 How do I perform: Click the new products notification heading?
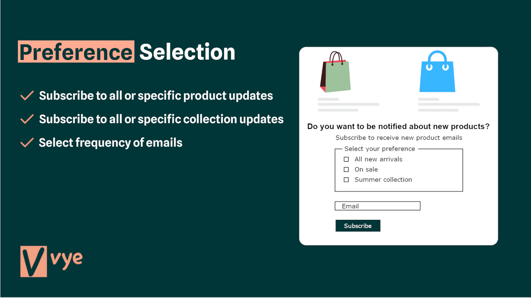398,126
